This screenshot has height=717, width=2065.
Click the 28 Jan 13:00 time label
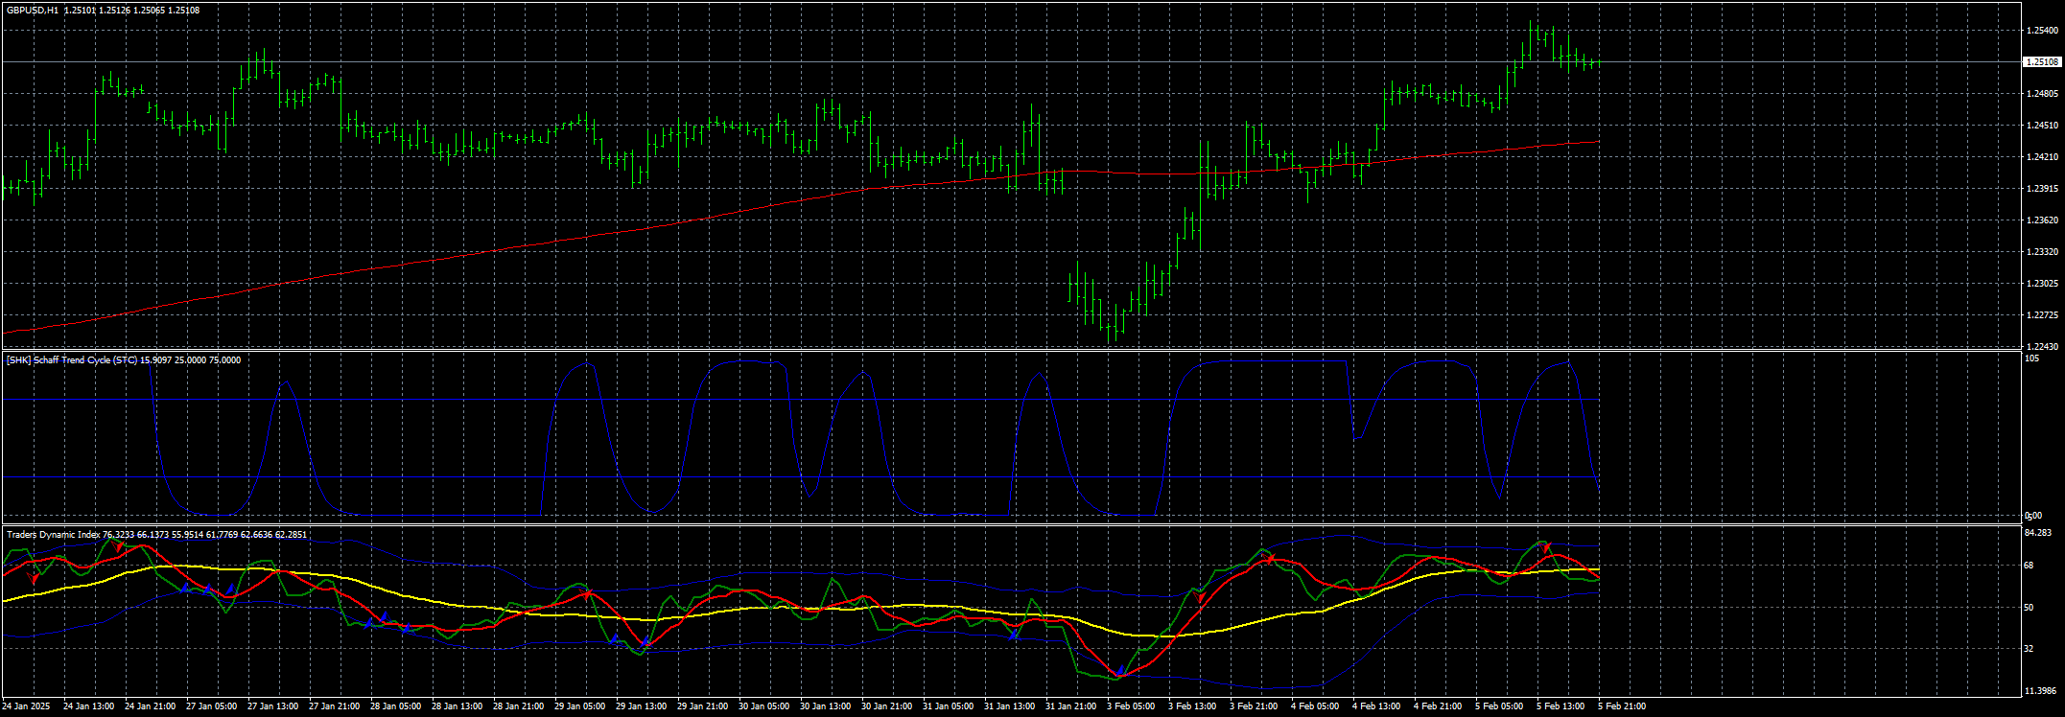pyautogui.click(x=457, y=706)
